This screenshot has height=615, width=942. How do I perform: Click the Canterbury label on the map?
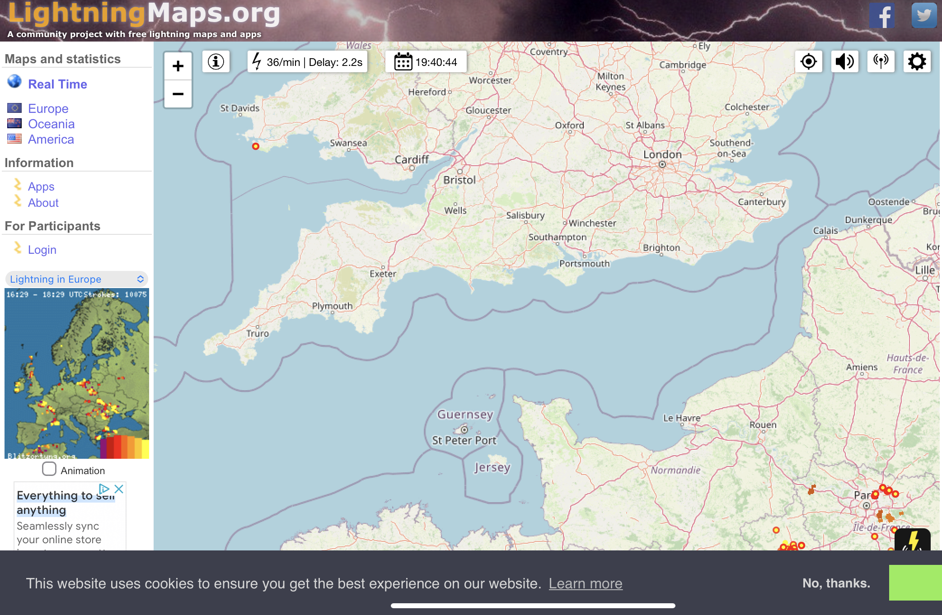pos(762,202)
